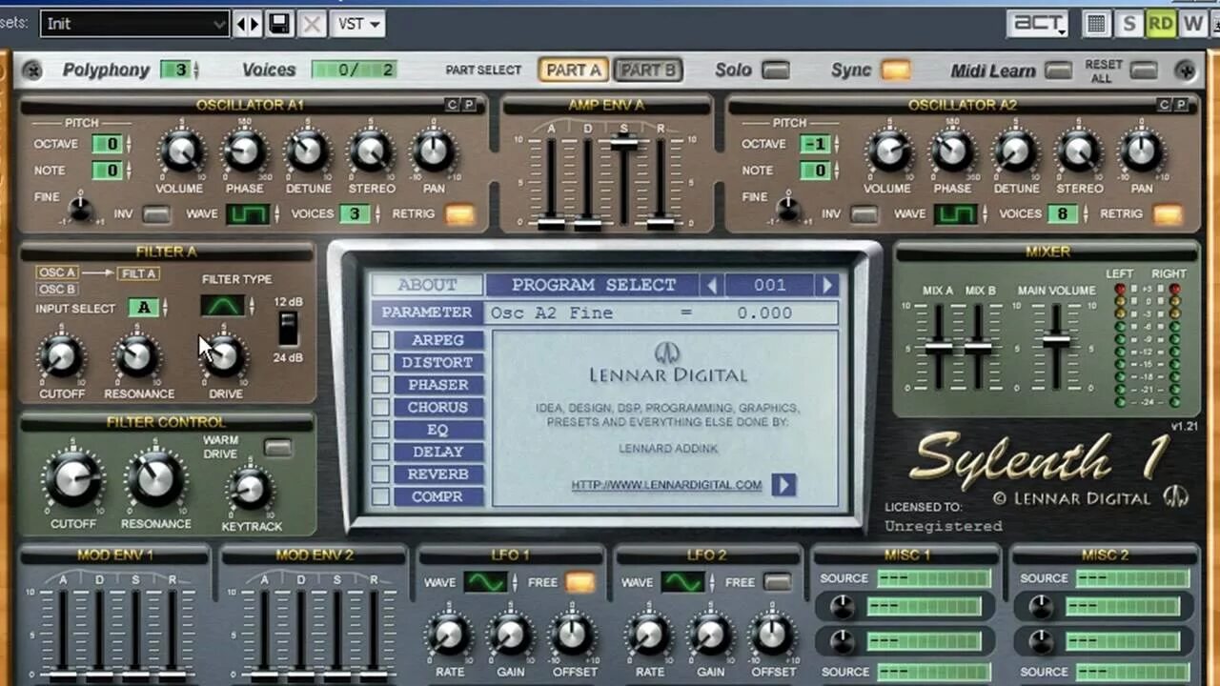Image resolution: width=1220 pixels, height=686 pixels.
Task: Click Oscillator A1 Volume knob
Action: point(181,151)
